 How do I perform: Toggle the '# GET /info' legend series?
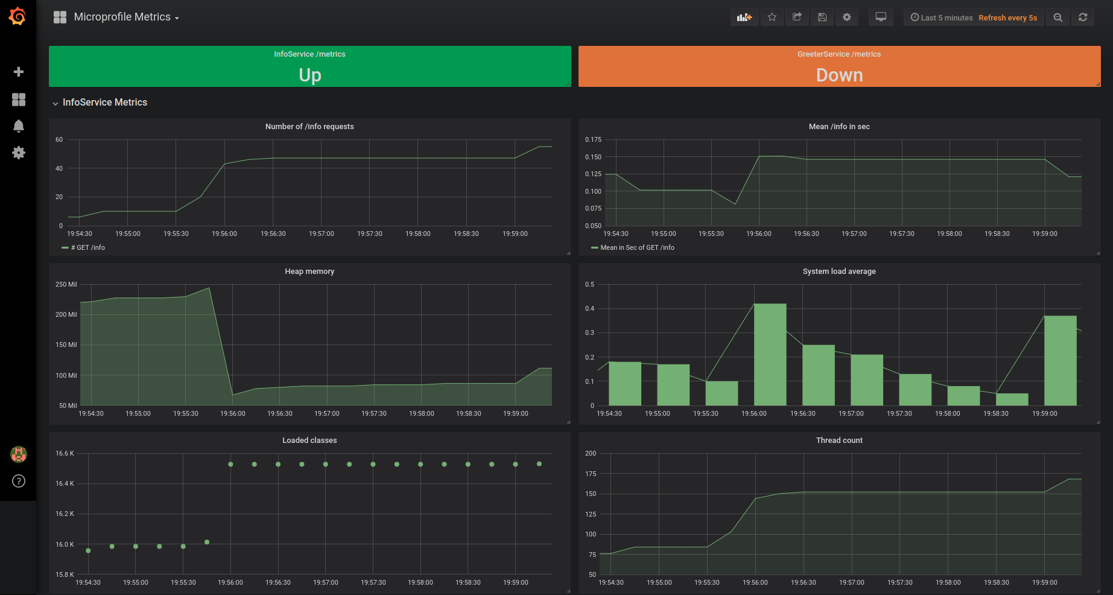pyautogui.click(x=88, y=247)
